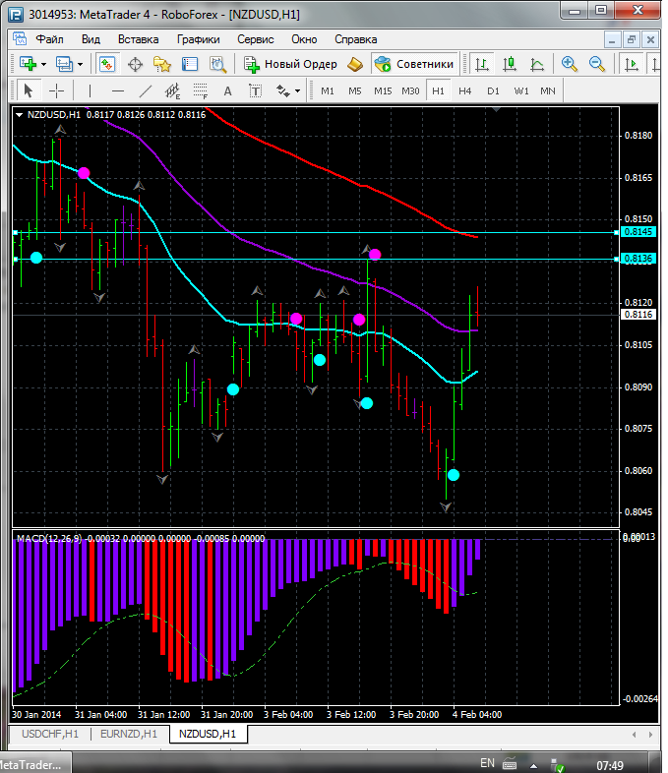Expand the profiles dropdown arrow
Image resolution: width=668 pixels, height=773 pixels.
pyautogui.click(x=81, y=64)
